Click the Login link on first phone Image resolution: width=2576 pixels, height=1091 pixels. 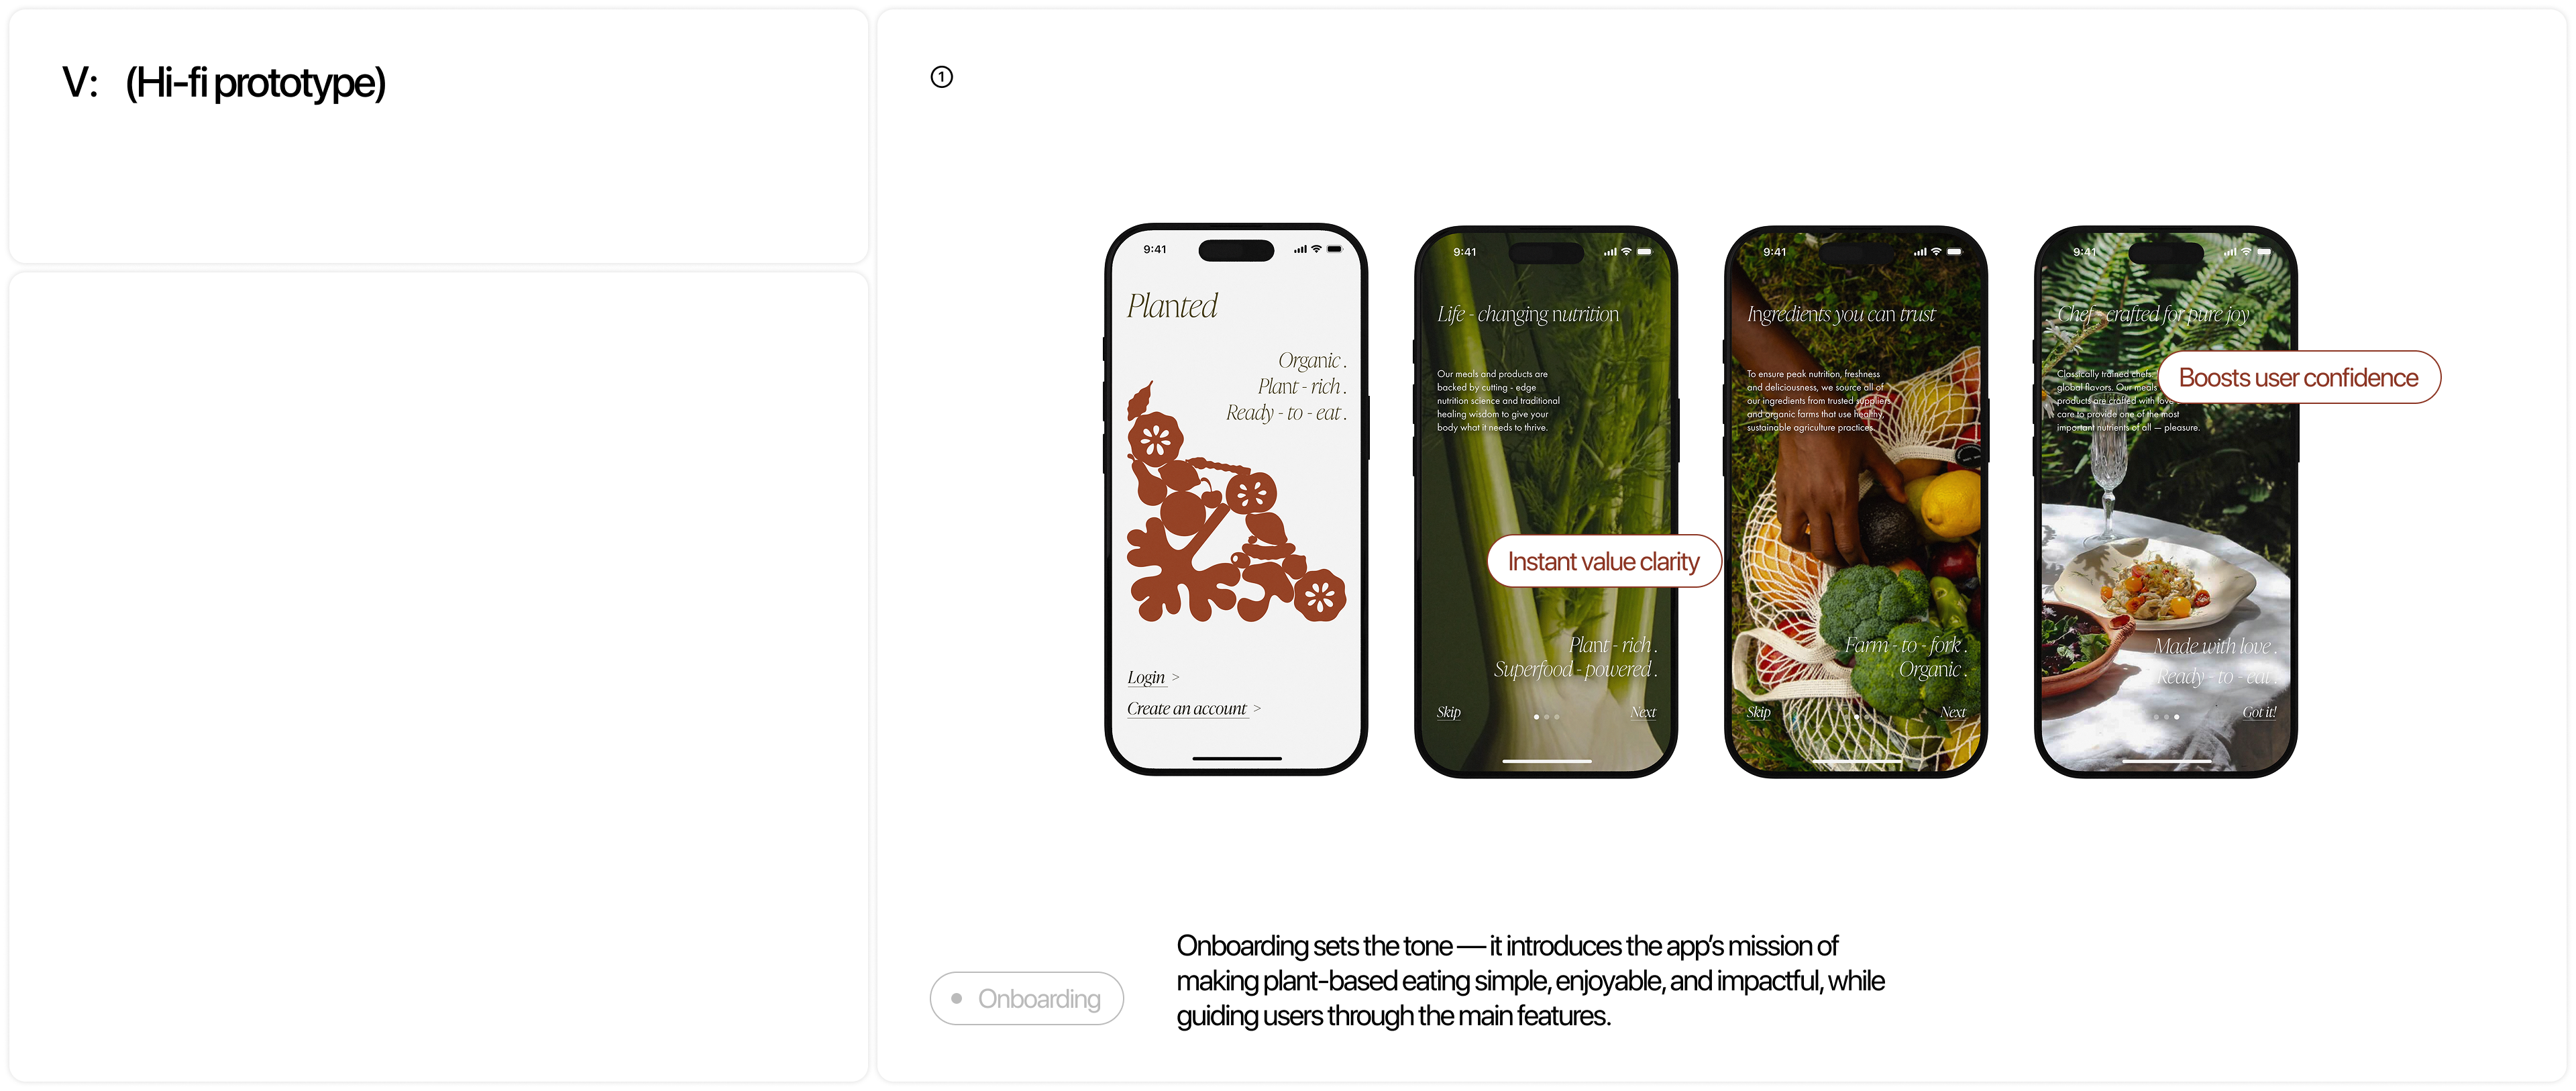coord(1146,677)
